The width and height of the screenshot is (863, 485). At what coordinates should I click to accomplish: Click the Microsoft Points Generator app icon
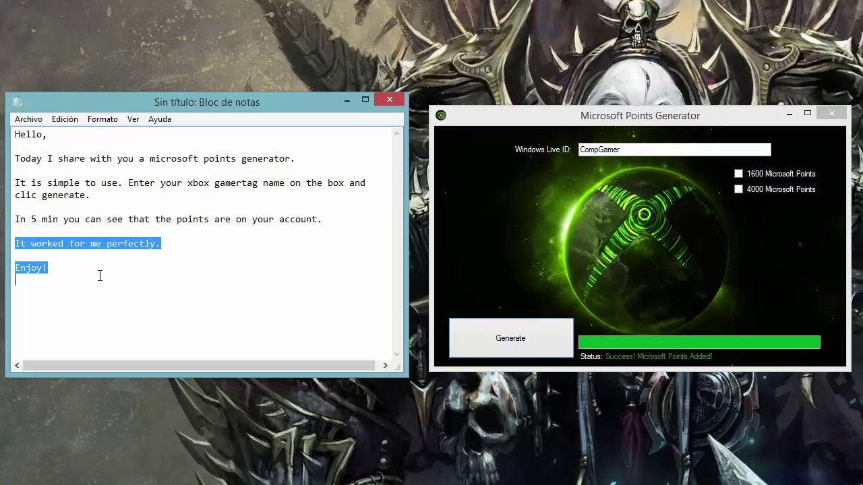441,115
